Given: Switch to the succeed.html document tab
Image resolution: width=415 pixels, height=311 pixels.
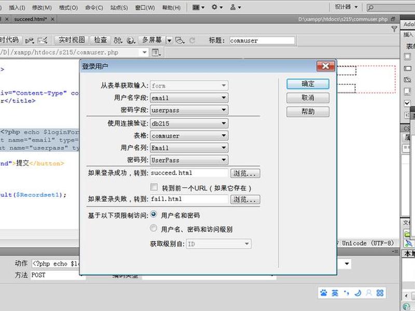Looking at the screenshot, I should point(31,19).
